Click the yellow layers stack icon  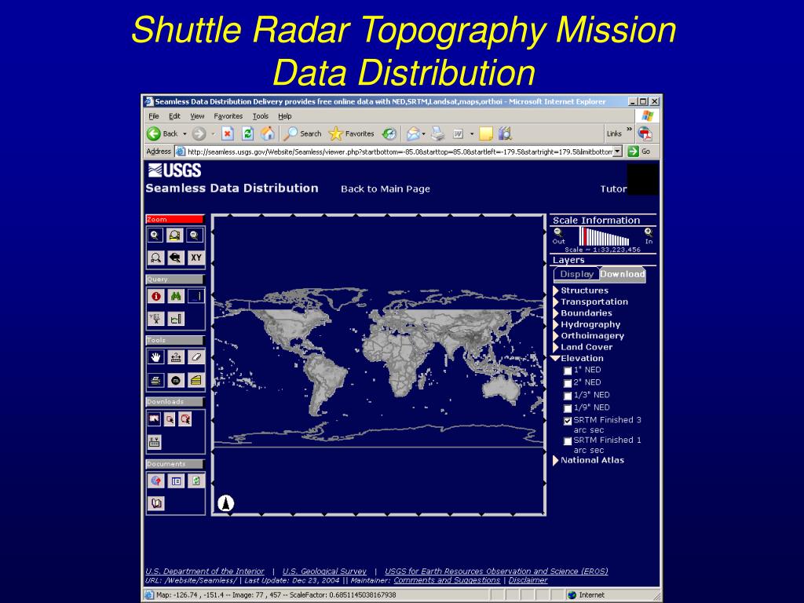coord(196,380)
